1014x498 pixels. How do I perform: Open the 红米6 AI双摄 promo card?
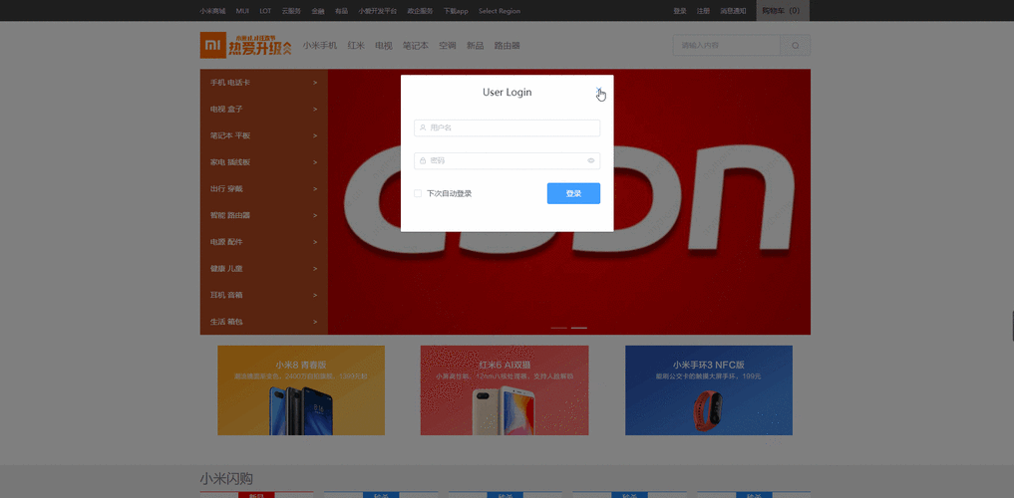coord(505,390)
